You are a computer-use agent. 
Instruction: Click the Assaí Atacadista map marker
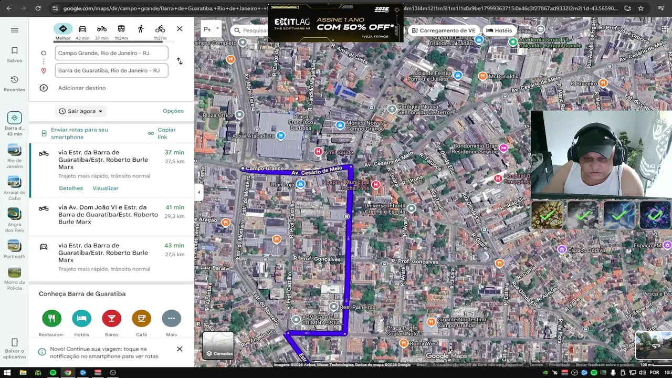[x=281, y=136]
